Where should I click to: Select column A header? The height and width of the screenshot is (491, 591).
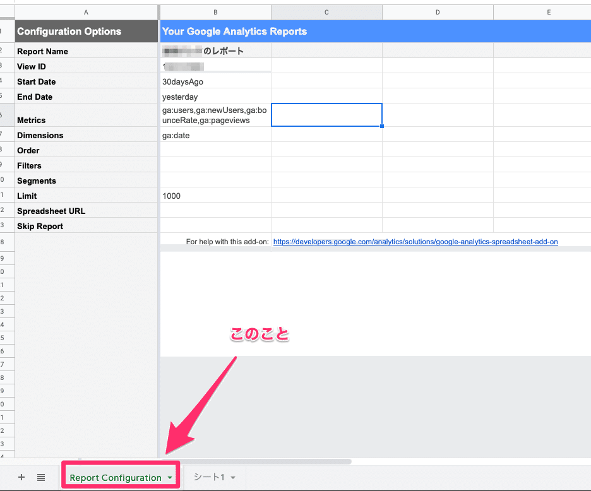[x=86, y=13]
